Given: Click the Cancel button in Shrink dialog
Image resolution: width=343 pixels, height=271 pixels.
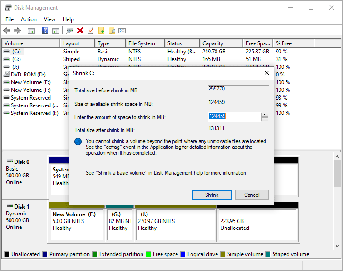Looking at the screenshot, I should pos(252,195).
